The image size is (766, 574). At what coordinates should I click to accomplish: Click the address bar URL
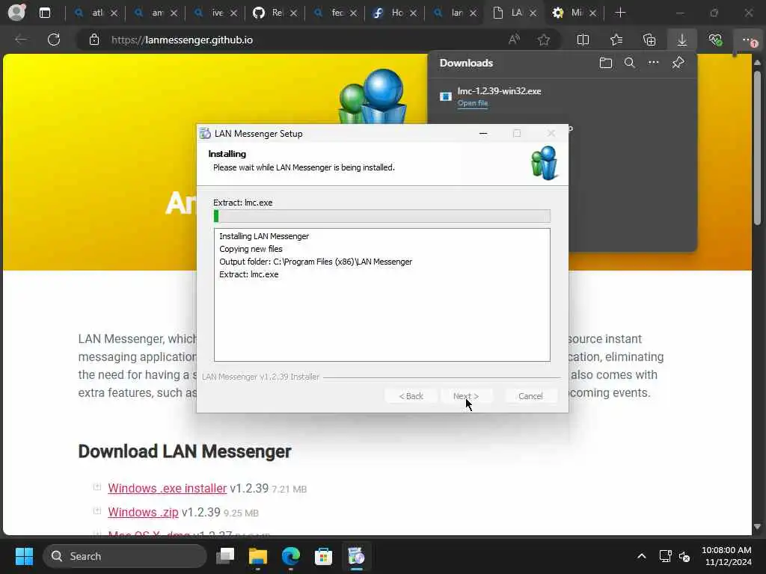click(182, 40)
